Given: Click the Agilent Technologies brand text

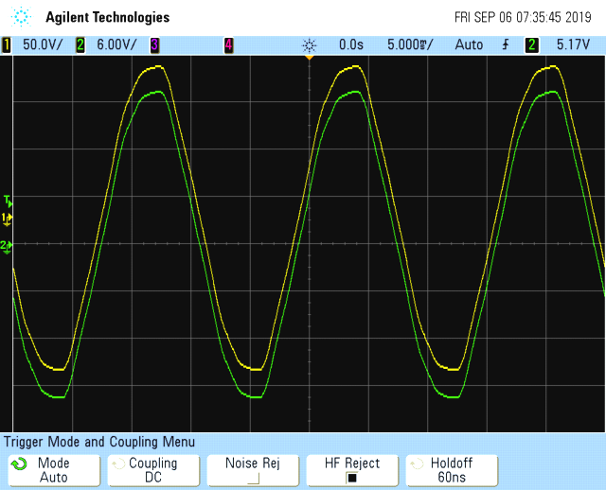Looking at the screenshot, I should [x=108, y=17].
